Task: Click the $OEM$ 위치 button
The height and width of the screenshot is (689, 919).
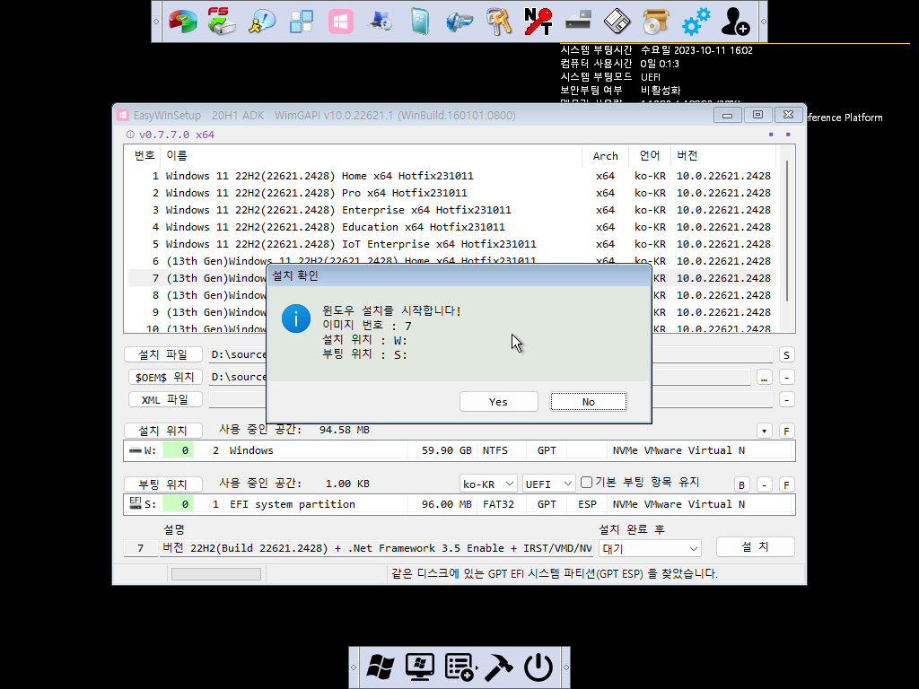Action: pyautogui.click(x=165, y=378)
